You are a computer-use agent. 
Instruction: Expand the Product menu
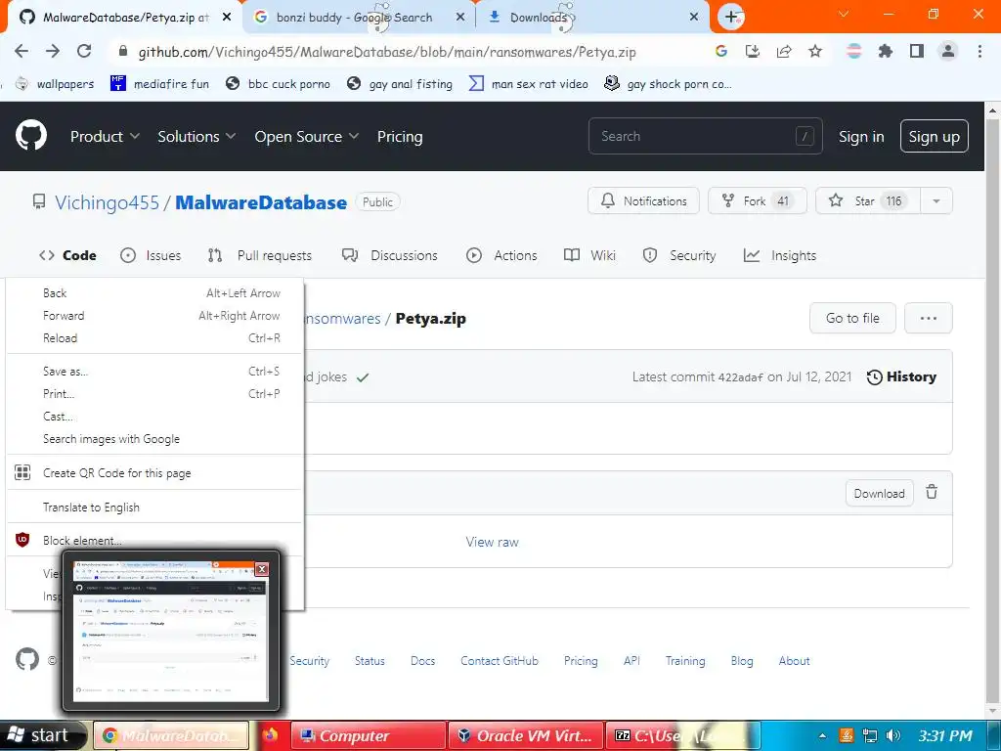(105, 136)
